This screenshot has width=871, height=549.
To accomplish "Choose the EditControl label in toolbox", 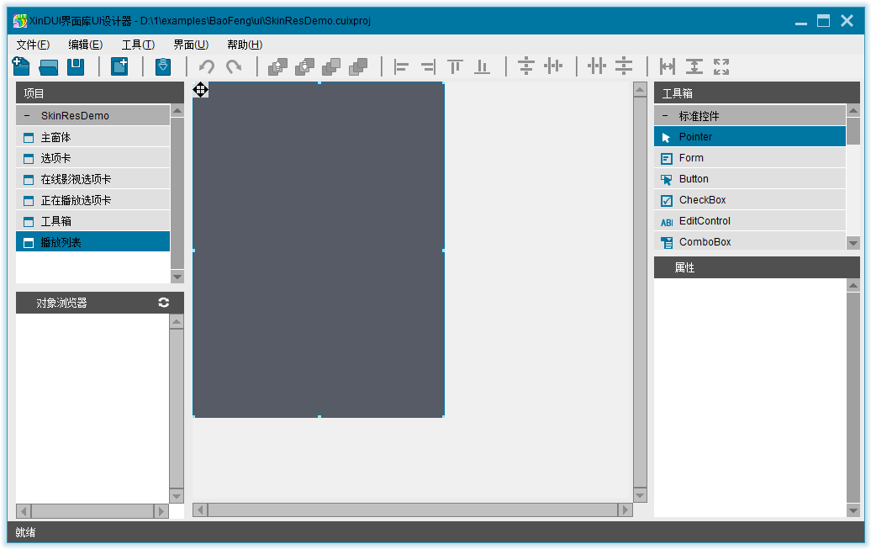I will (x=705, y=221).
